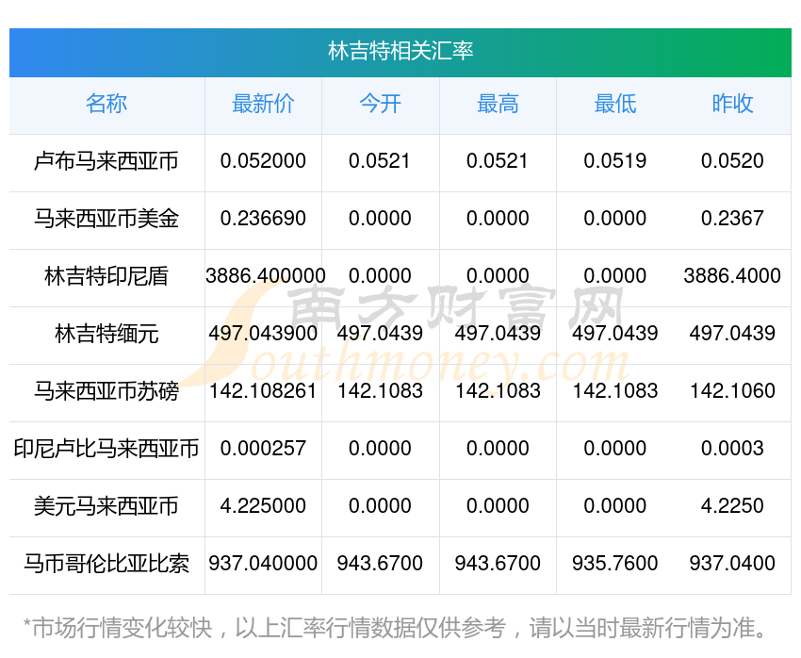Open the 美元马来西亚币 currency pair
Viewport: 801px width, 658px height.
(106, 506)
